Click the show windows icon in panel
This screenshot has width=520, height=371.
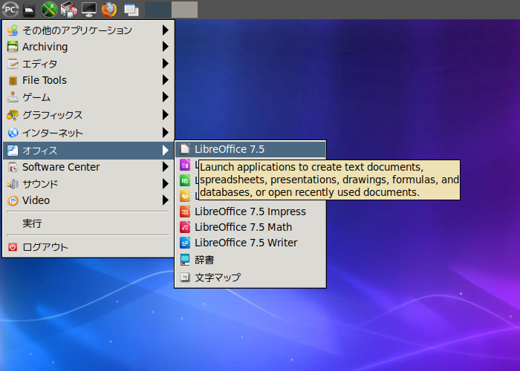tap(131, 10)
